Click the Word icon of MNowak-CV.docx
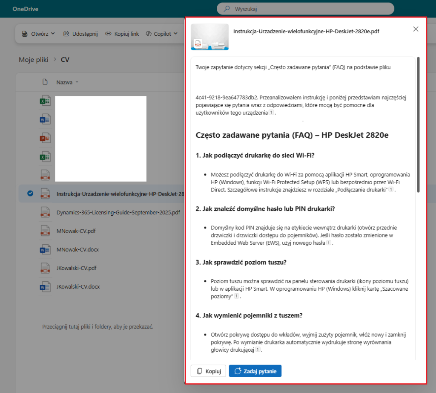This screenshot has width=436, height=393. pyautogui.click(x=45, y=249)
